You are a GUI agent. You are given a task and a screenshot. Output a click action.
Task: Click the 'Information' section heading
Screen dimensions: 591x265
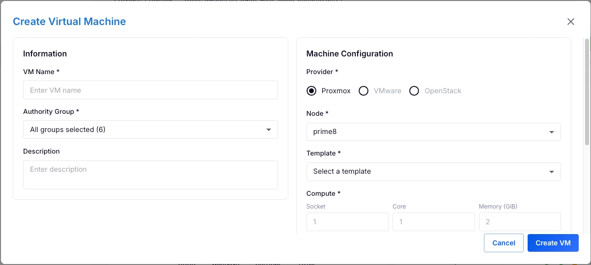tap(45, 53)
